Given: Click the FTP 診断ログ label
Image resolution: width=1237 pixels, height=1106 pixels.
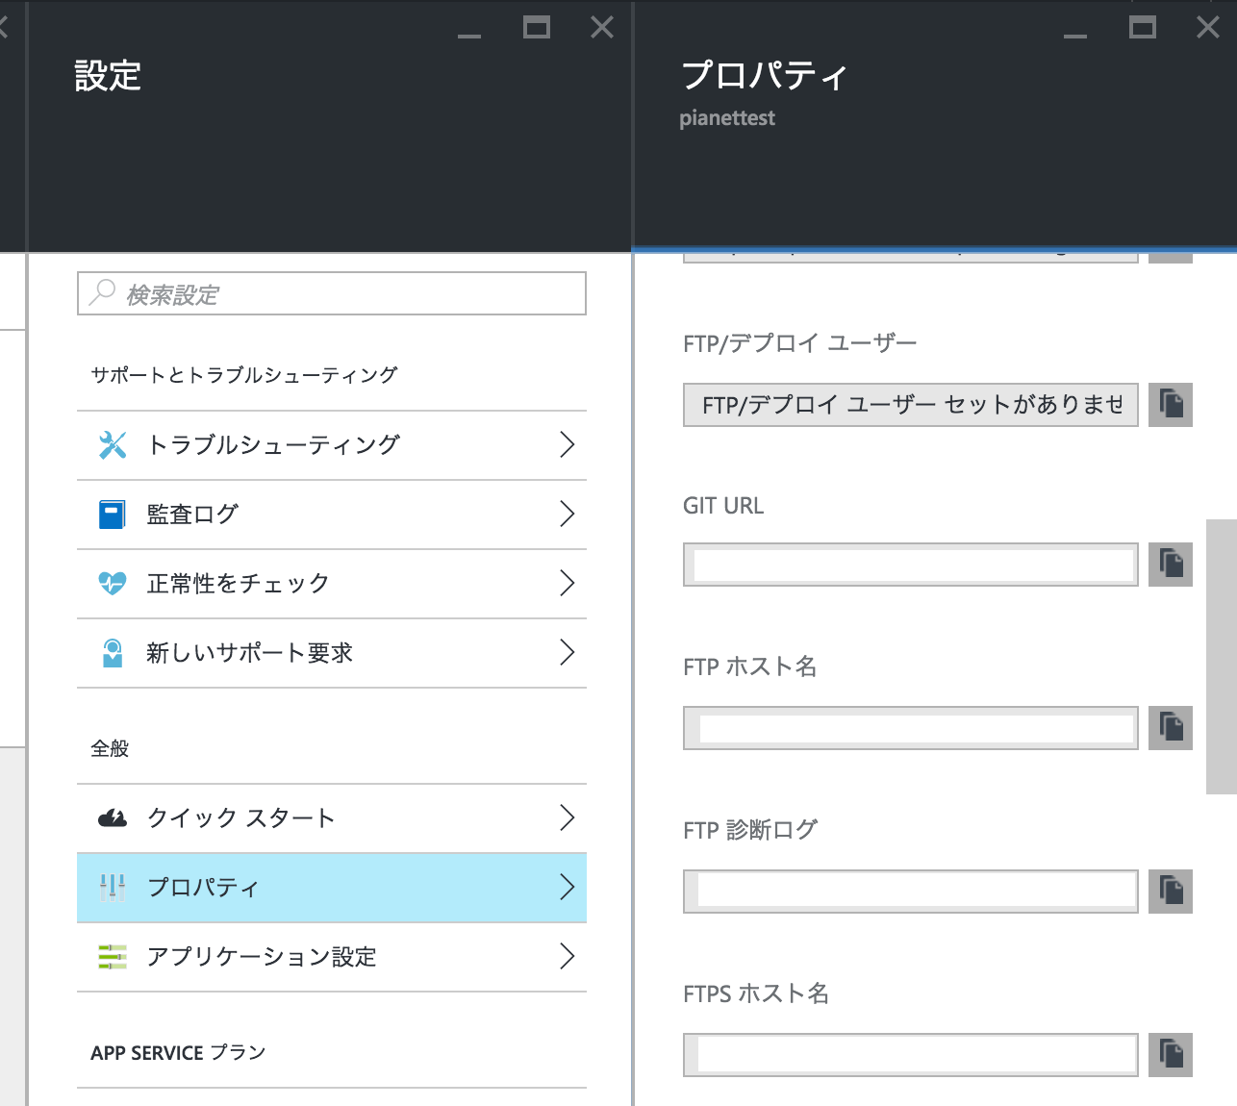Looking at the screenshot, I should [x=750, y=829].
